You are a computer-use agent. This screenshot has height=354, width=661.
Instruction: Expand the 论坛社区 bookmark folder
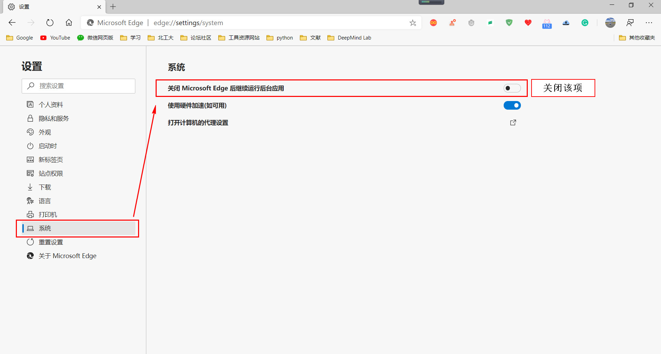click(196, 38)
